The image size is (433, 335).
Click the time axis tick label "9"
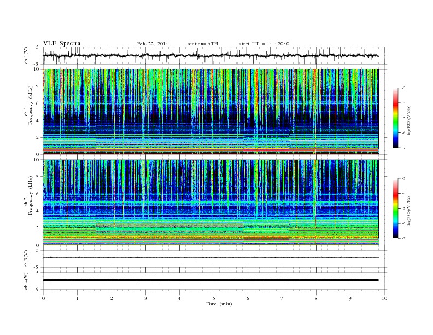pyautogui.click(x=350, y=298)
